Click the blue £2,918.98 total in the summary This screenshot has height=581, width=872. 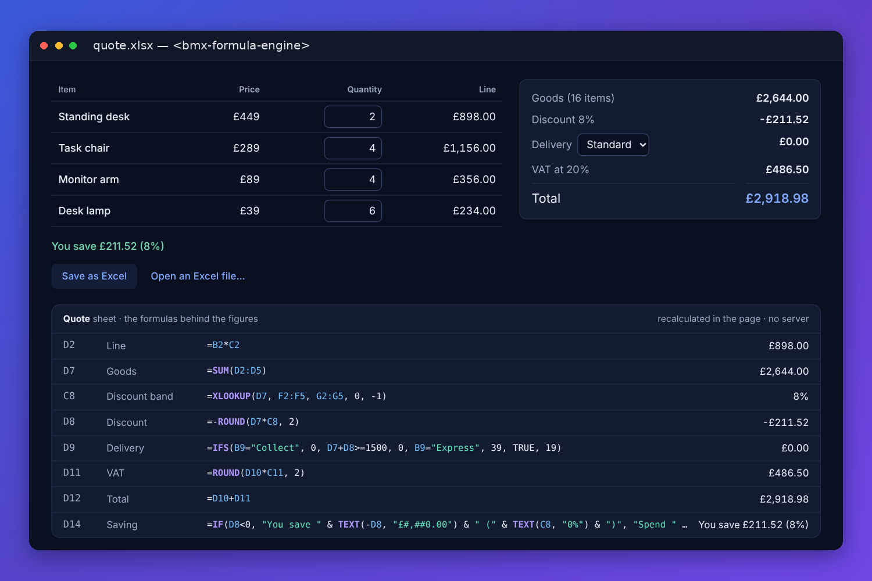point(777,199)
